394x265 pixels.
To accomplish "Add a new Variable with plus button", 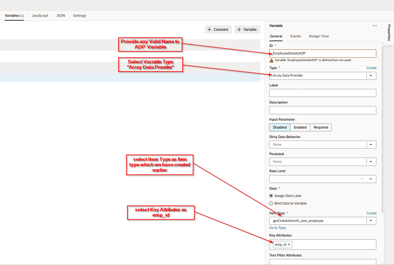I will (x=247, y=29).
